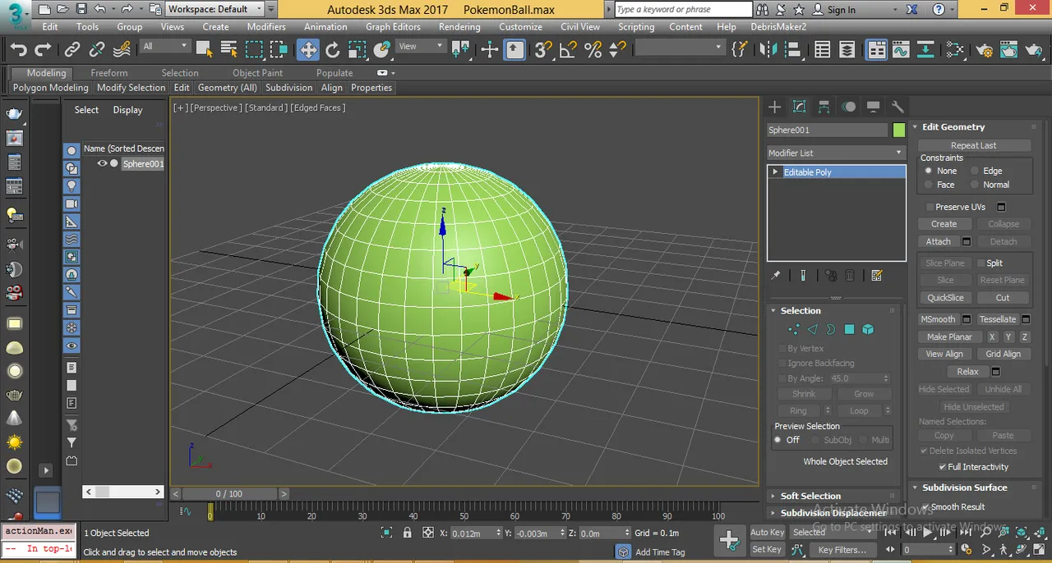This screenshot has width=1052, height=563.
Task: Select Polygon sub-object level icon
Action: tap(849, 329)
